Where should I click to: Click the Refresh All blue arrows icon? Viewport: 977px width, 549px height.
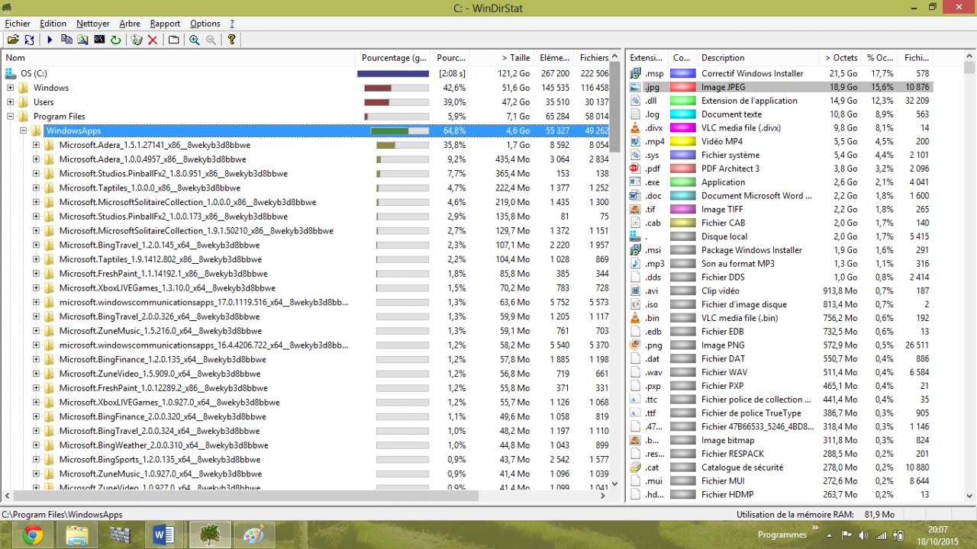click(29, 40)
